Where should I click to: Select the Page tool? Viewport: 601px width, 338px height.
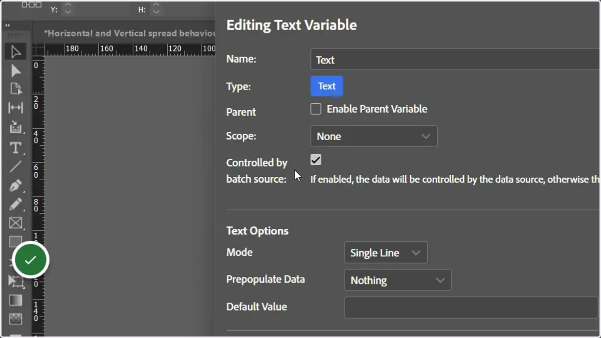16,89
